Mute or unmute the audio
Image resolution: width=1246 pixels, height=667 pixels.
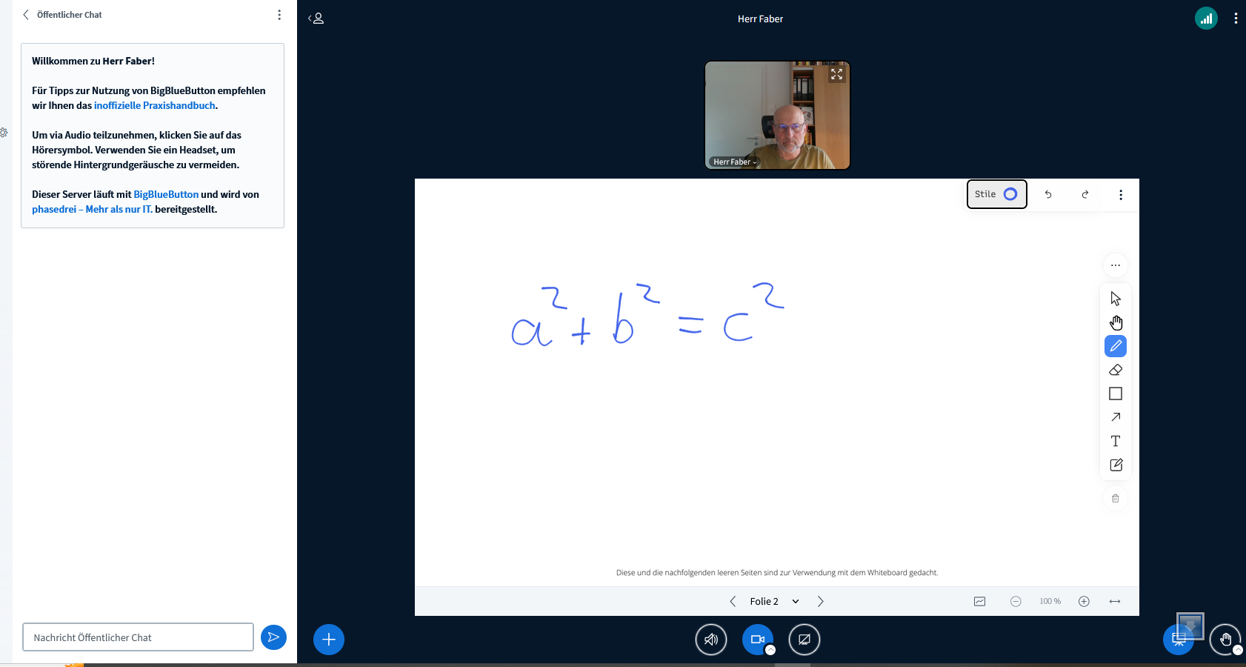pos(711,640)
